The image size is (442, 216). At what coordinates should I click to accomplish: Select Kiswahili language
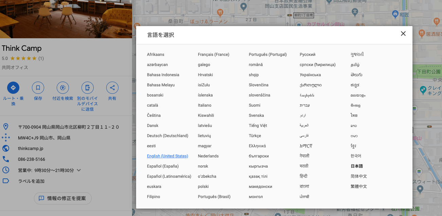[x=206, y=115]
